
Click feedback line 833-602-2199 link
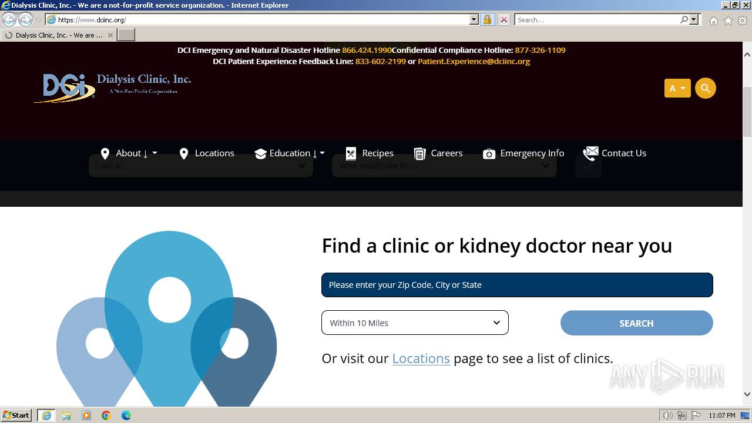pos(380,61)
